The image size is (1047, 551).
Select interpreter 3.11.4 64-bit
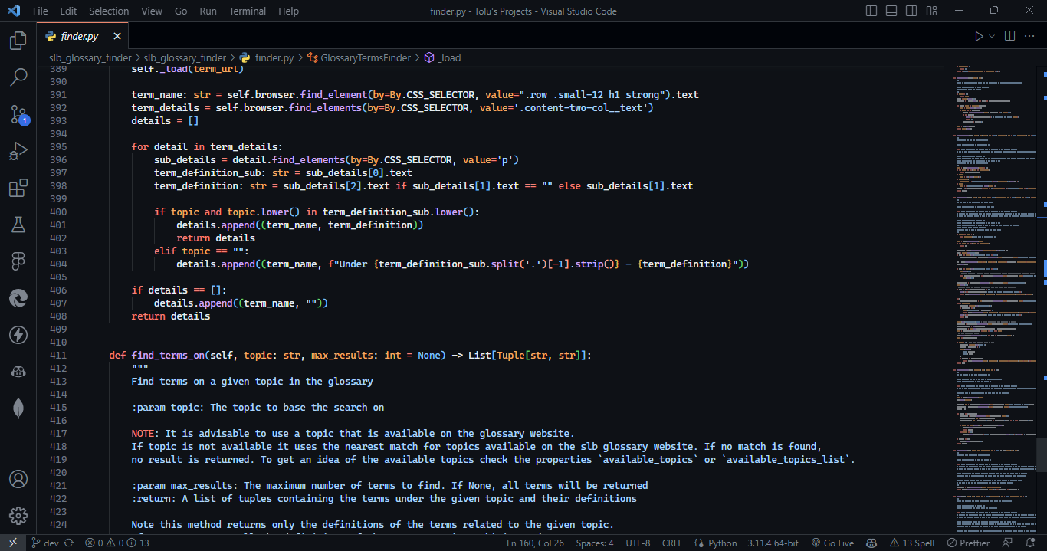click(774, 543)
